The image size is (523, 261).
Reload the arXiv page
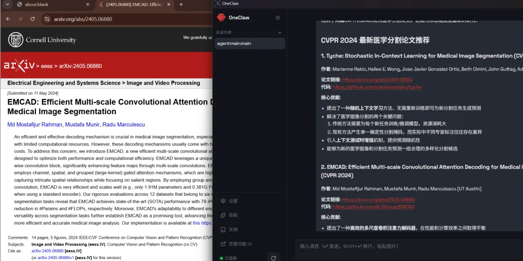tap(32, 19)
